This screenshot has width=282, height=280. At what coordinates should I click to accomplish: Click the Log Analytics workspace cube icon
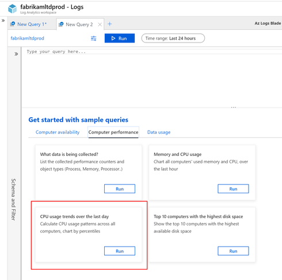tap(13, 9)
